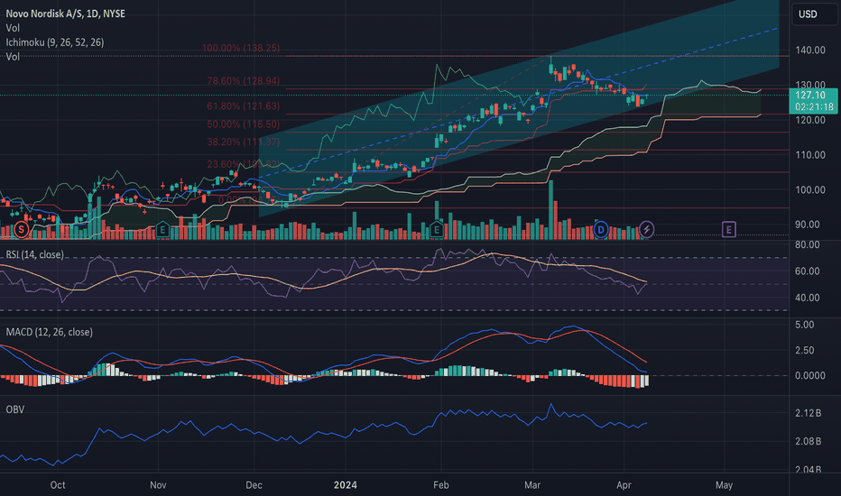Select the MACD (12, 26, close) indicator label
841x496 pixels.
point(50,332)
